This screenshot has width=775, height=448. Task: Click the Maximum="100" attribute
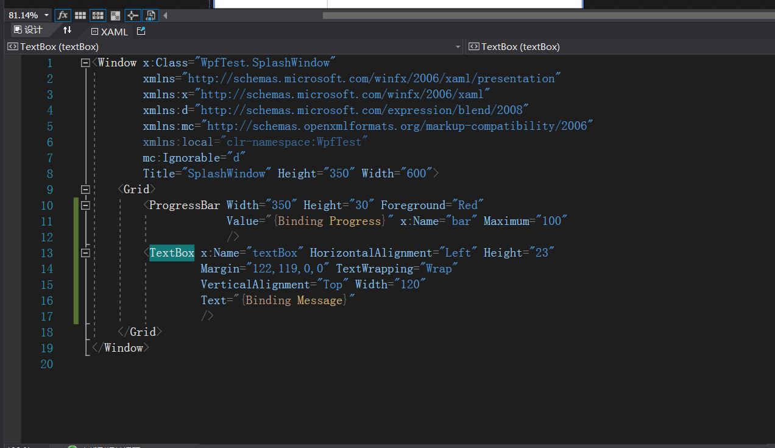[x=526, y=221]
